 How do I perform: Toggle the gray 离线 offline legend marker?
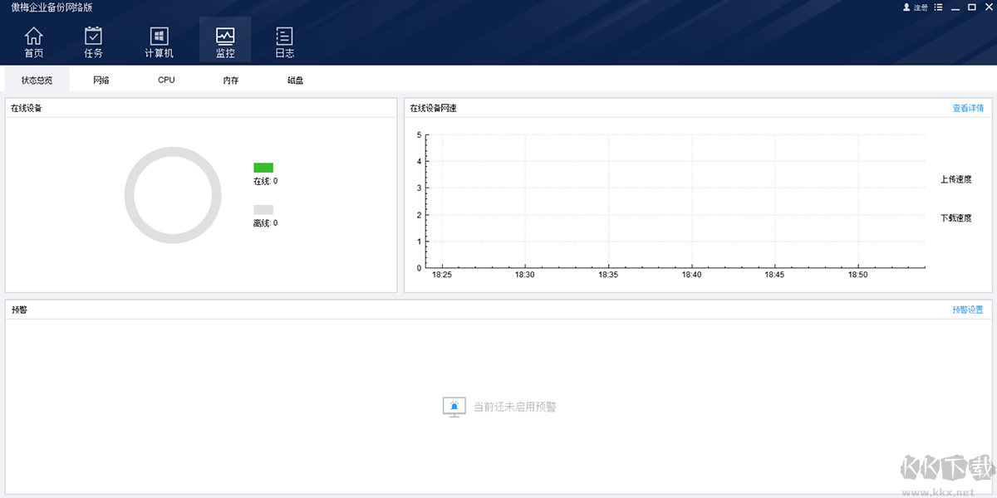tap(263, 210)
